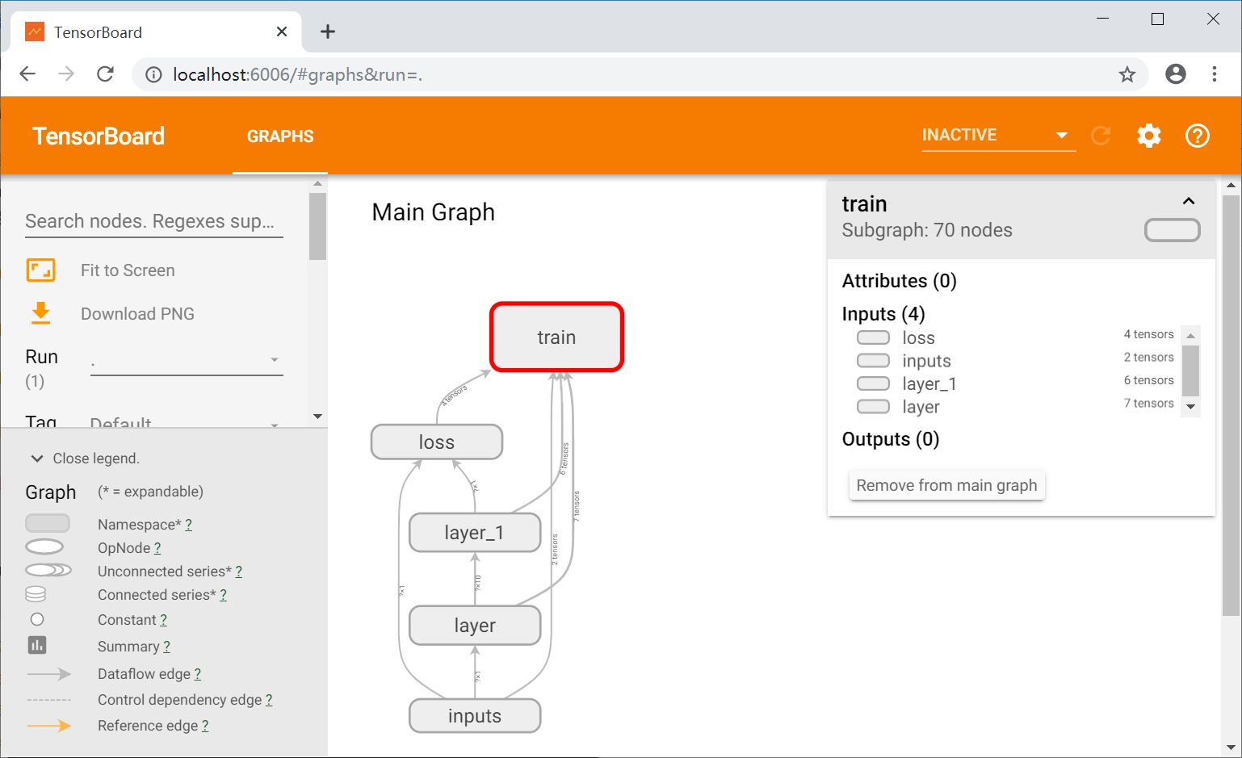The height and width of the screenshot is (758, 1242).
Task: Open Unconnected series help link
Action: point(238,572)
